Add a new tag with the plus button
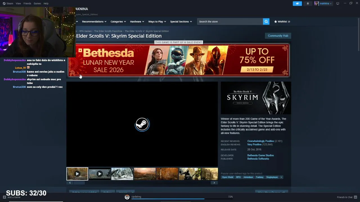This screenshot has width=360, height=202. (281, 177)
